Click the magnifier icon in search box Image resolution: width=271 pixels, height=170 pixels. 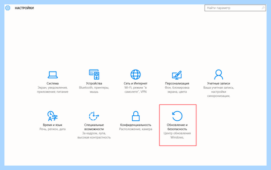[x=263, y=8]
